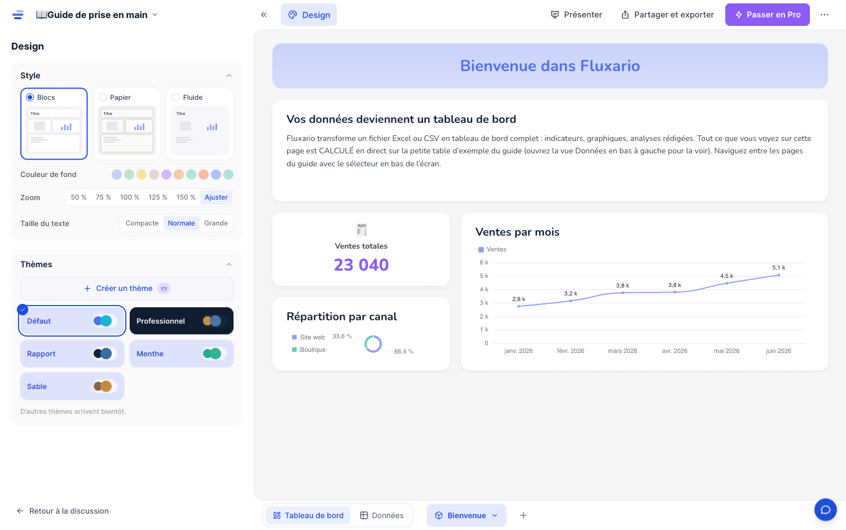
Task: Click the donut chart in Répartition par canal
Action: [373, 343]
